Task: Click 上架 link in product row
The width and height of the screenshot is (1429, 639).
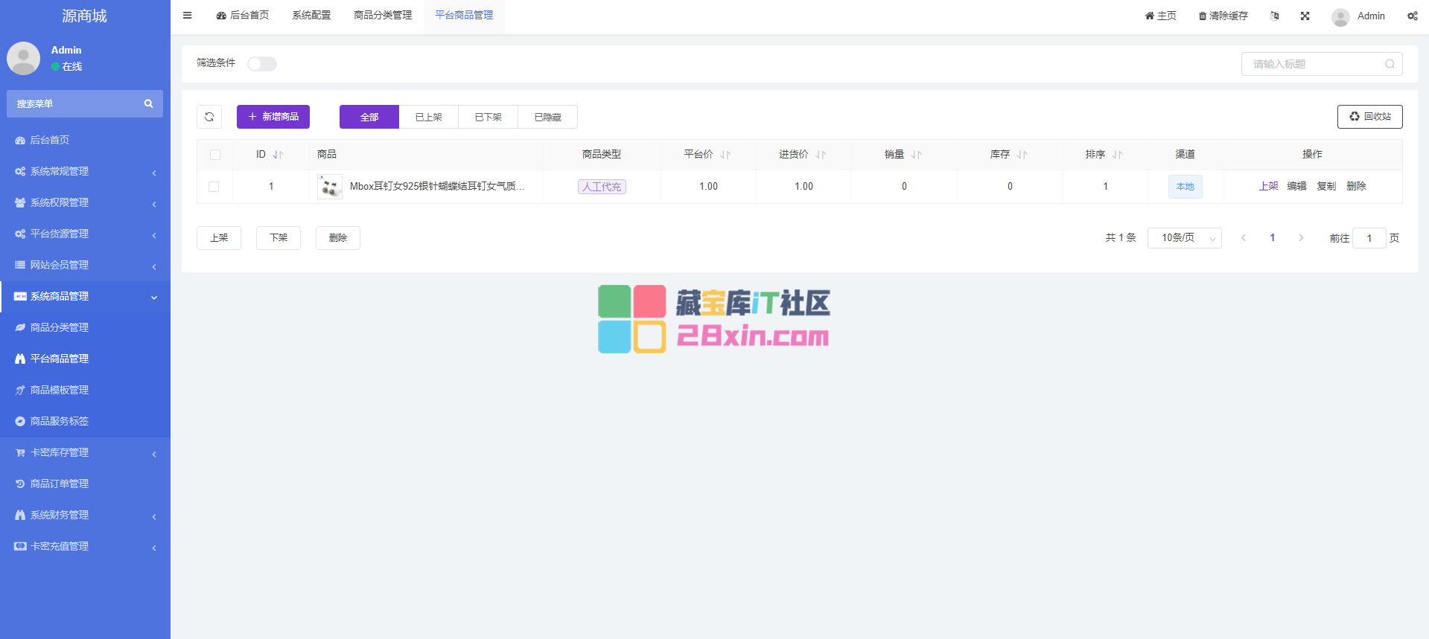Action: [1269, 187]
